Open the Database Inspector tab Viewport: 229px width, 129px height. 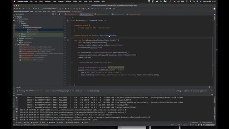(72, 123)
